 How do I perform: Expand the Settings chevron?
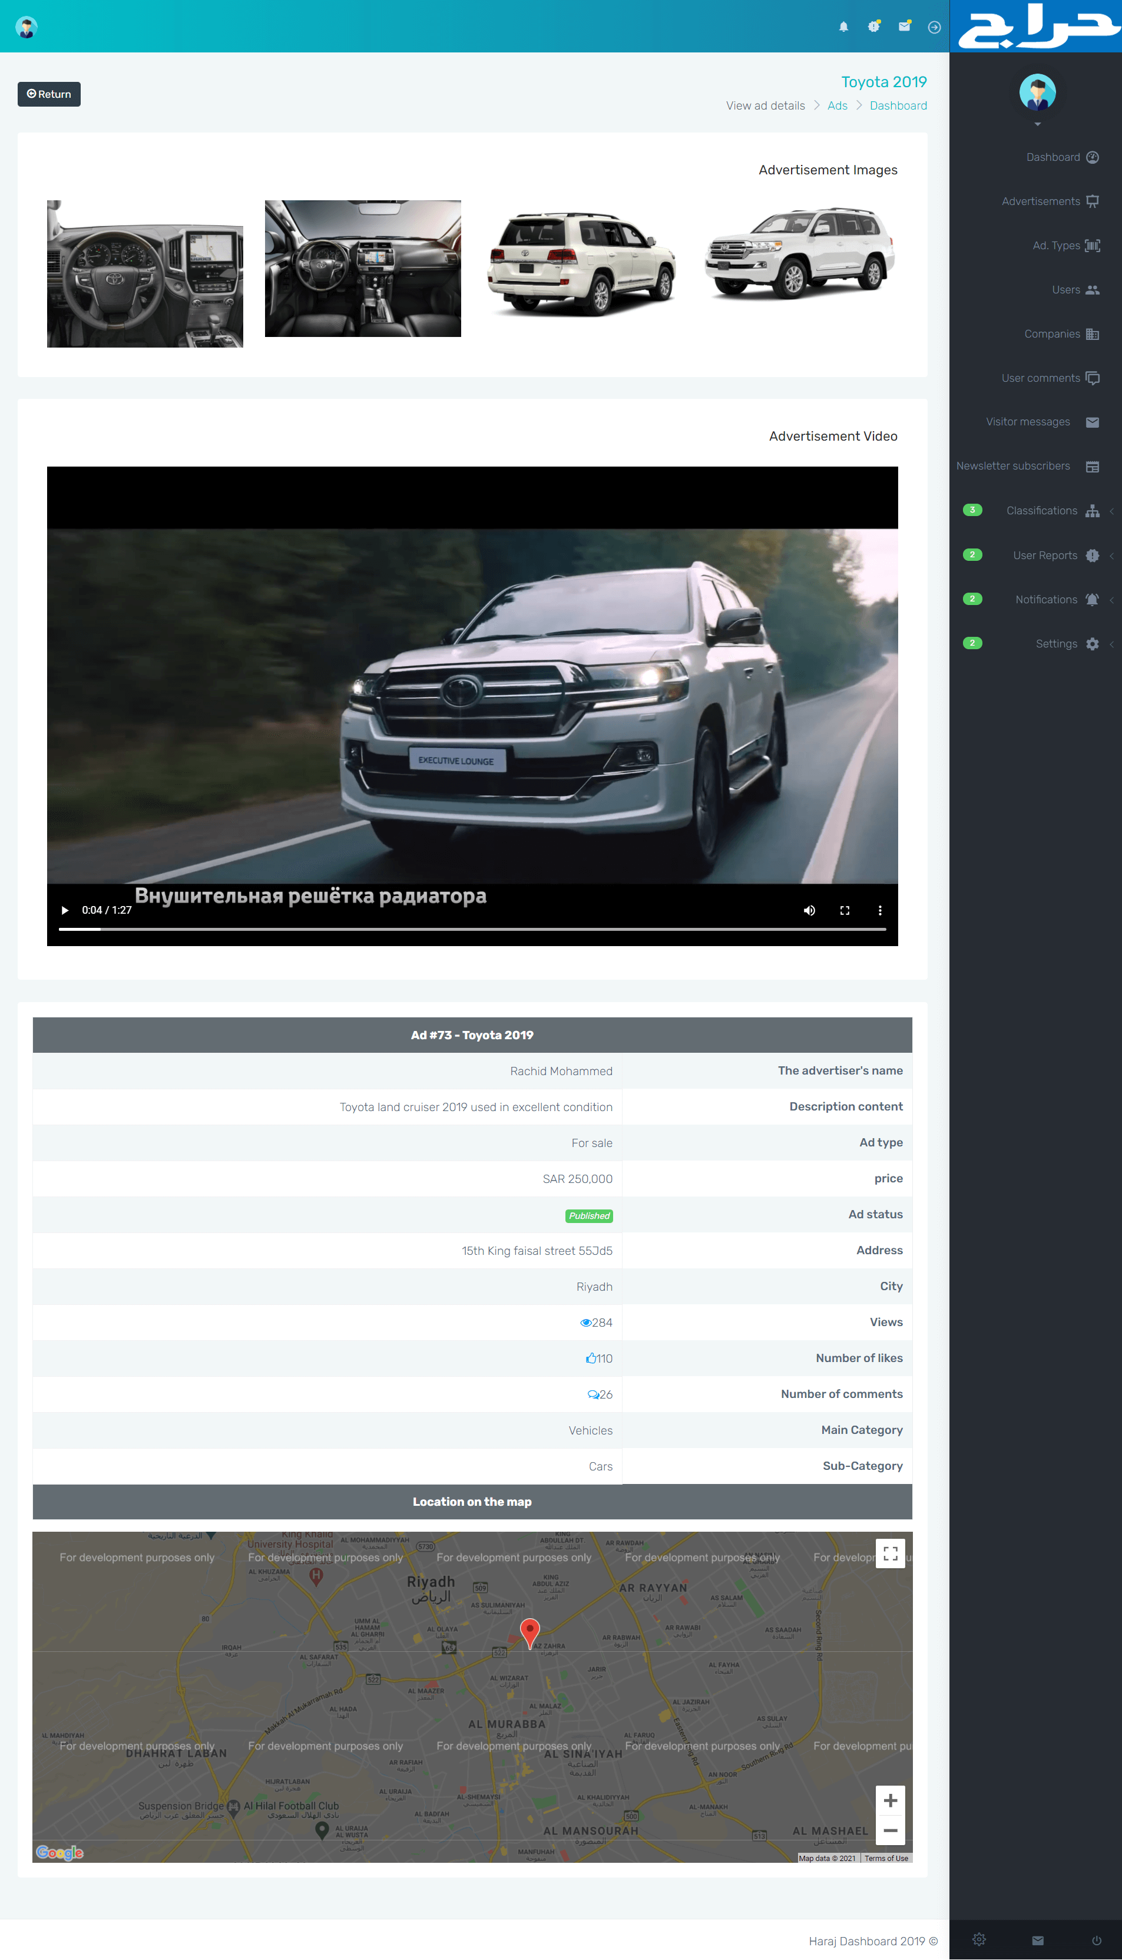1111,643
